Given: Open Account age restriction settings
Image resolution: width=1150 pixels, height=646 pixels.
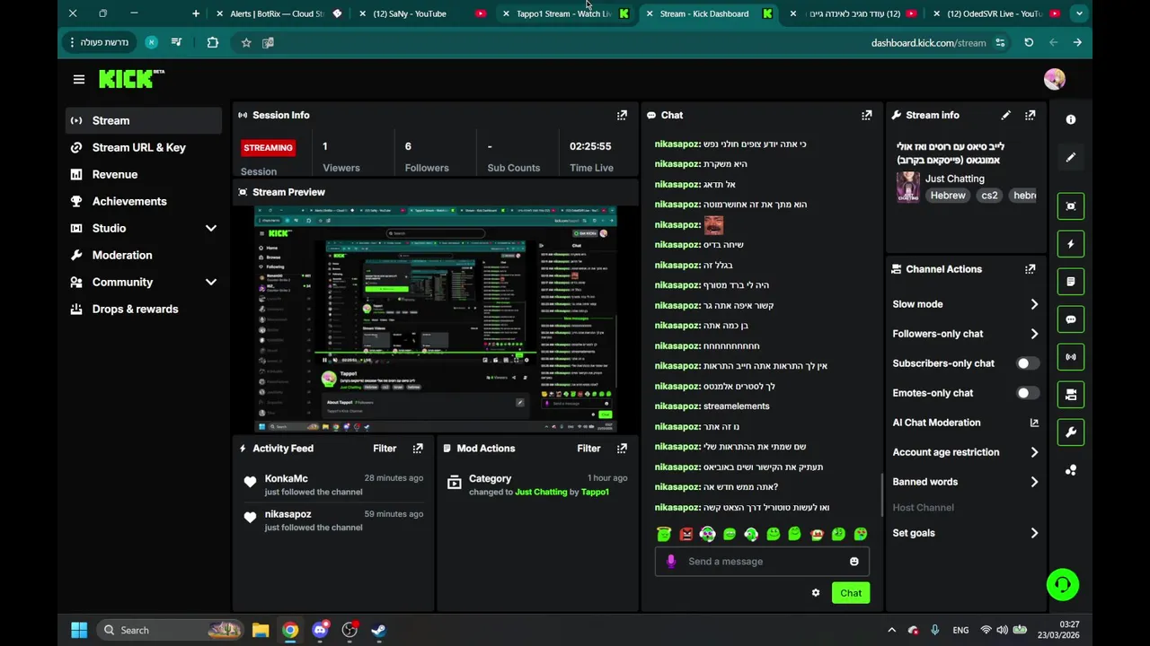Looking at the screenshot, I should coord(965,452).
